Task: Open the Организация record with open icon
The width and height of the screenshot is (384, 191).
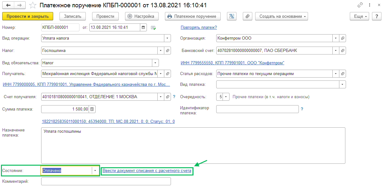Action: coord(343,38)
